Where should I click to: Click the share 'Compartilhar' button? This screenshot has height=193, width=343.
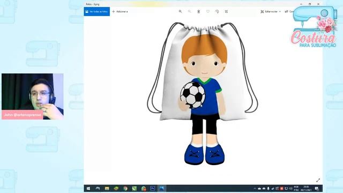[x=289, y=11]
